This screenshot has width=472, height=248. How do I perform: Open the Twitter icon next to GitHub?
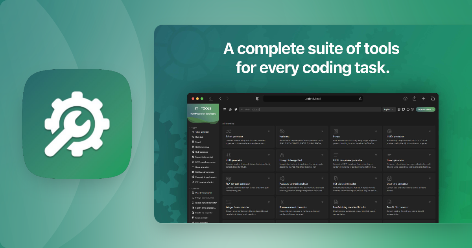[404, 109]
